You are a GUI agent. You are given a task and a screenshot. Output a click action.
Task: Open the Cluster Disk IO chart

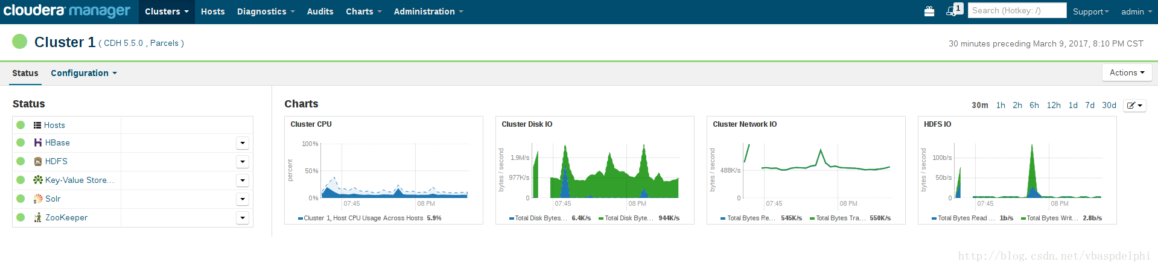coord(595,170)
